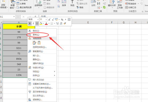Click 分类汇总 Subtotal button
Screen dimensions: 148x102
(131, 7)
